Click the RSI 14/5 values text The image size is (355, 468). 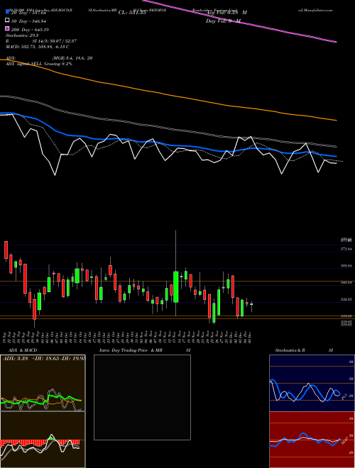click(x=55, y=41)
